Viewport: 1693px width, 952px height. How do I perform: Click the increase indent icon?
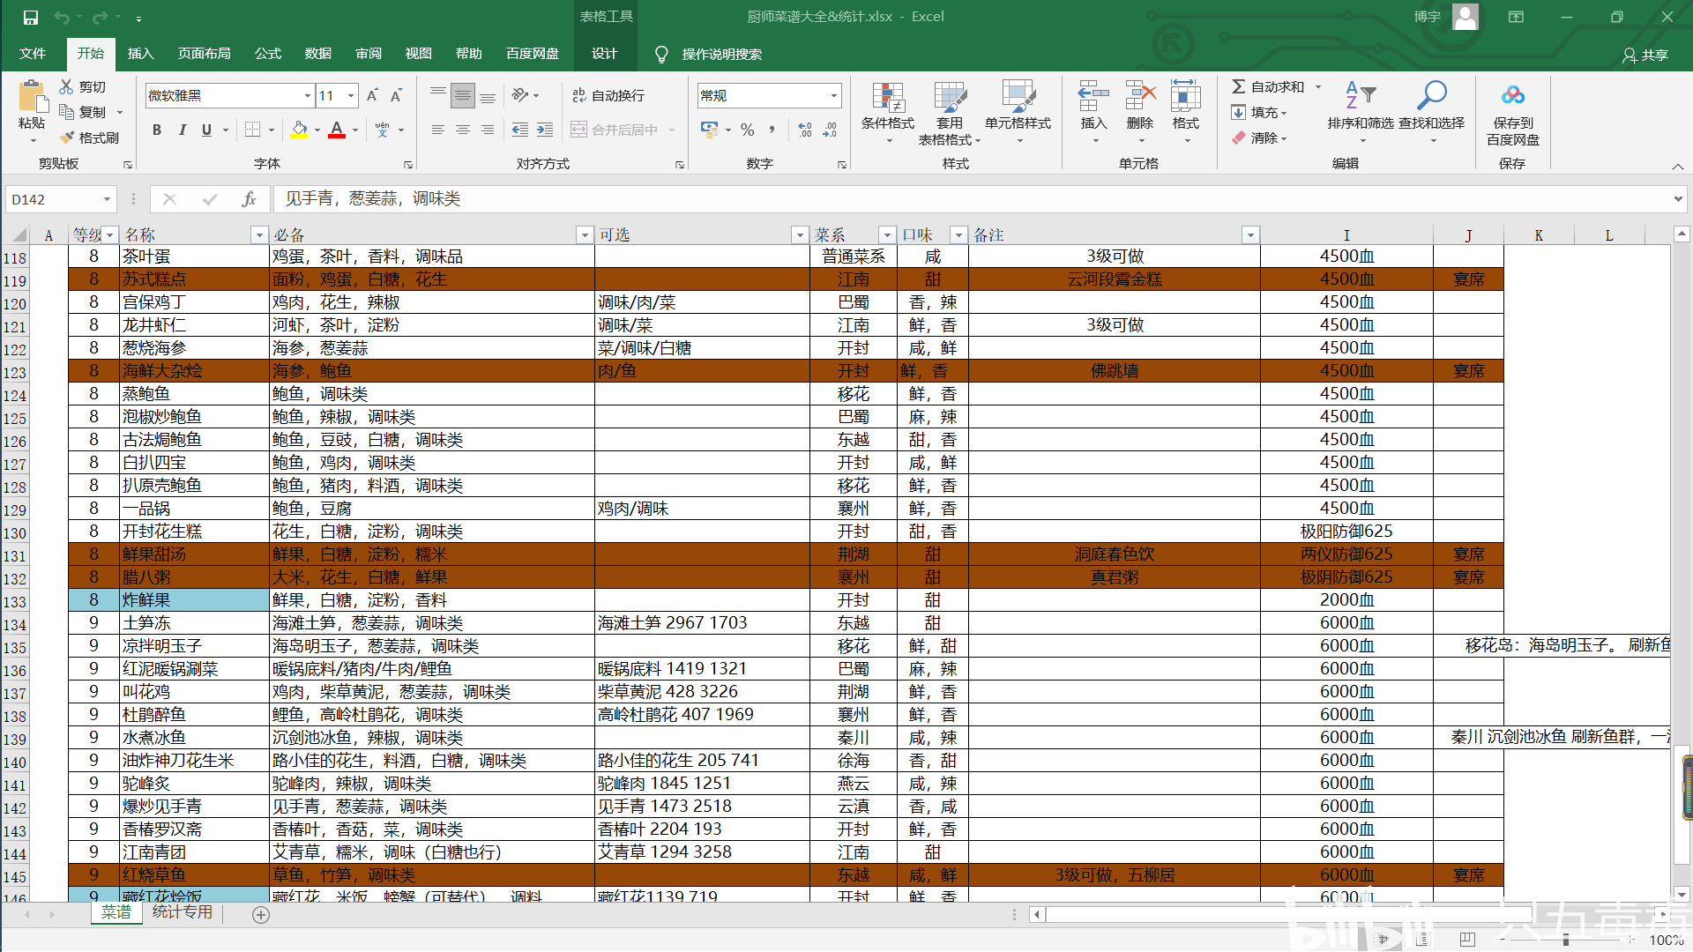(545, 130)
